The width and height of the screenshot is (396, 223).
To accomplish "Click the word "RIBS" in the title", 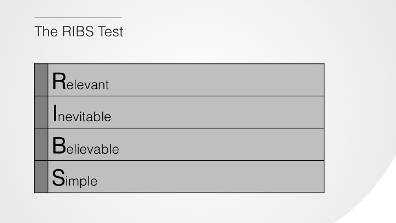I will coord(78,31).
